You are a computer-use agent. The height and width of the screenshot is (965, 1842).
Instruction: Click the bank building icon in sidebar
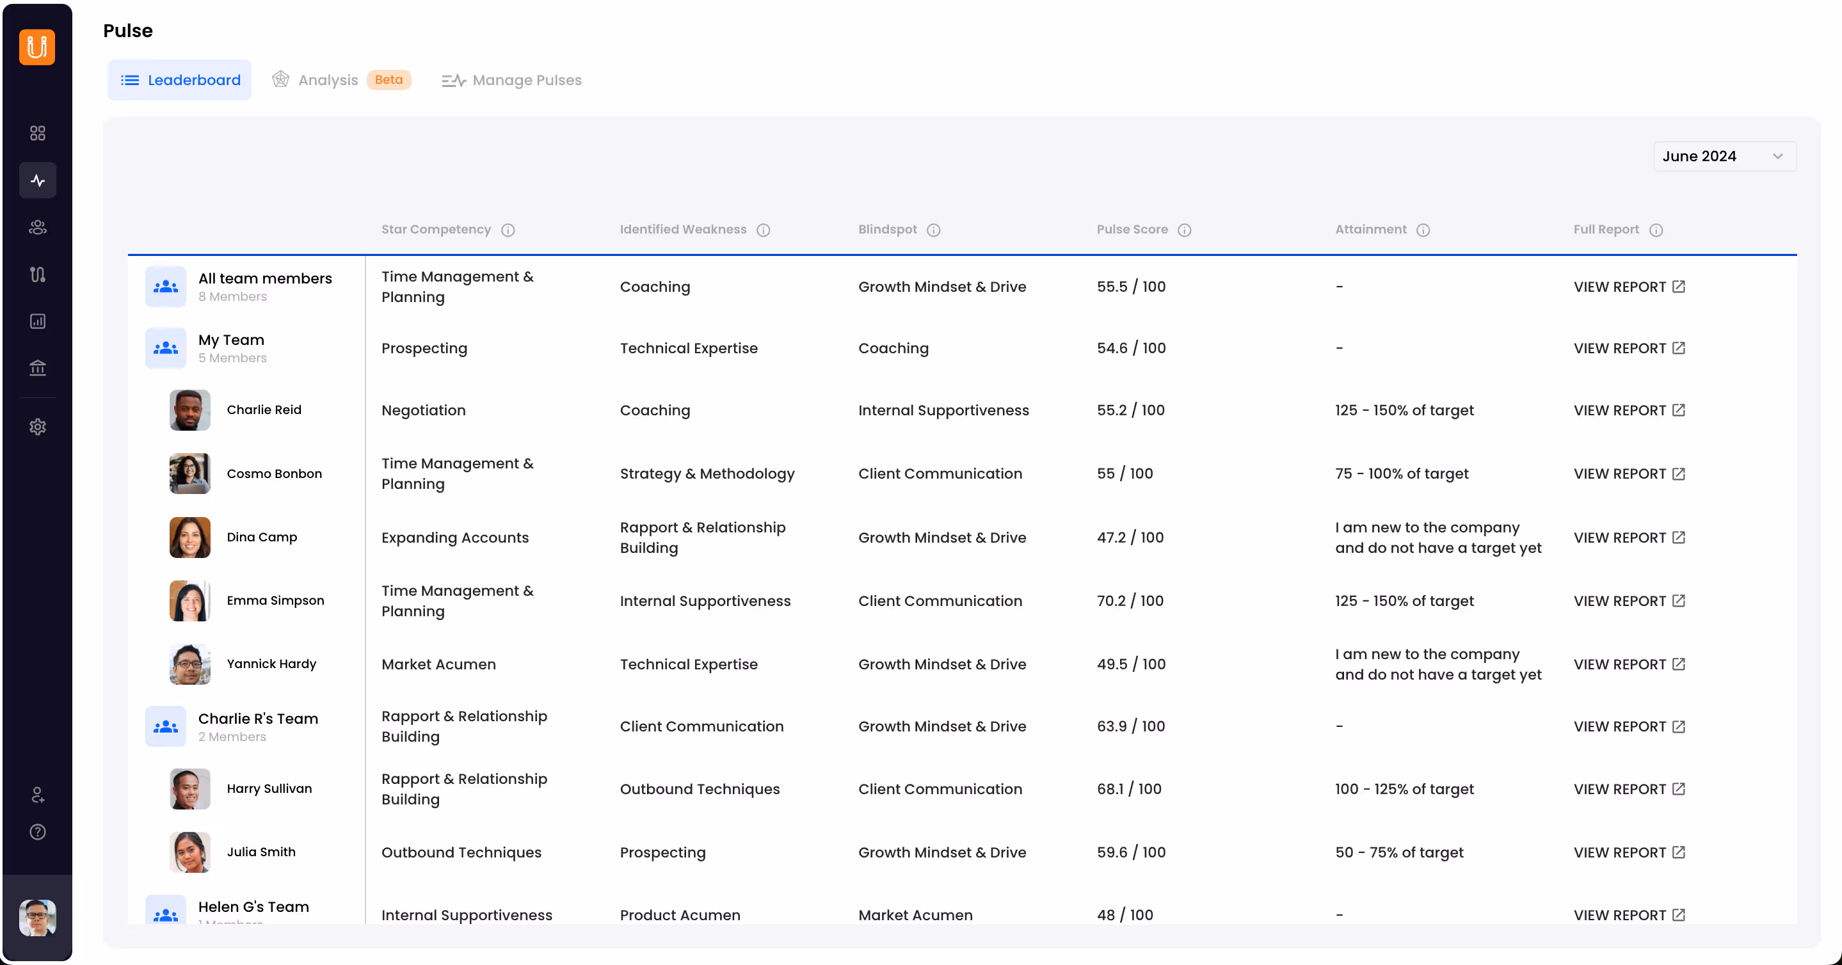pyautogui.click(x=37, y=368)
